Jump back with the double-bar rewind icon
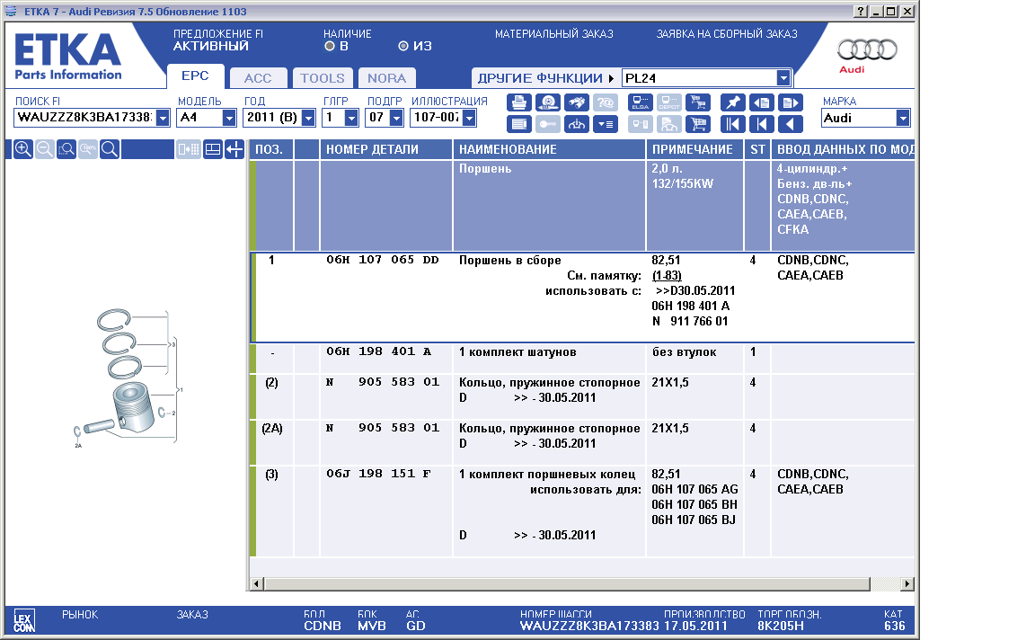Image resolution: width=1035 pixels, height=640 pixels. tap(733, 124)
